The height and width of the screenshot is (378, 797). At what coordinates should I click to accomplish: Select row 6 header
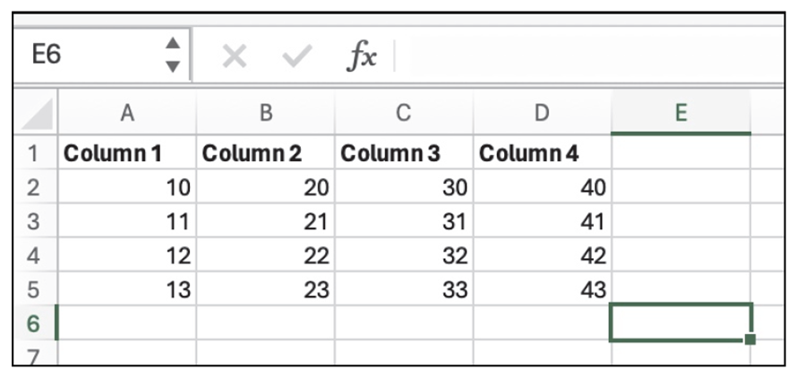32,323
